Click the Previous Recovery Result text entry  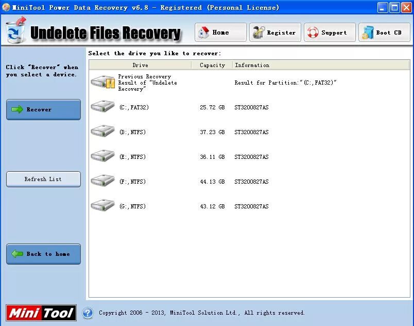[x=147, y=83]
